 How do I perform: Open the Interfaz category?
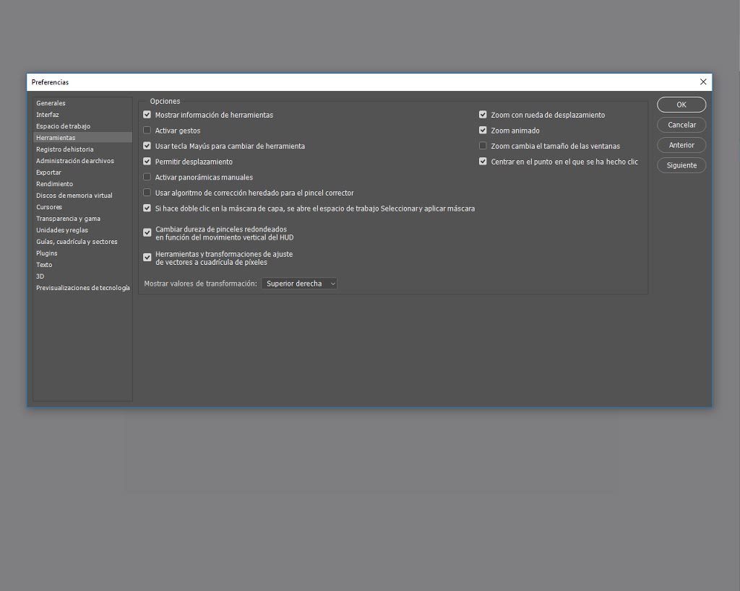click(82, 115)
